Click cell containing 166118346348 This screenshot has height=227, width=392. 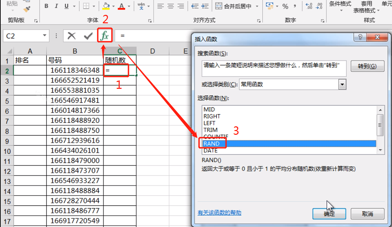(75, 70)
